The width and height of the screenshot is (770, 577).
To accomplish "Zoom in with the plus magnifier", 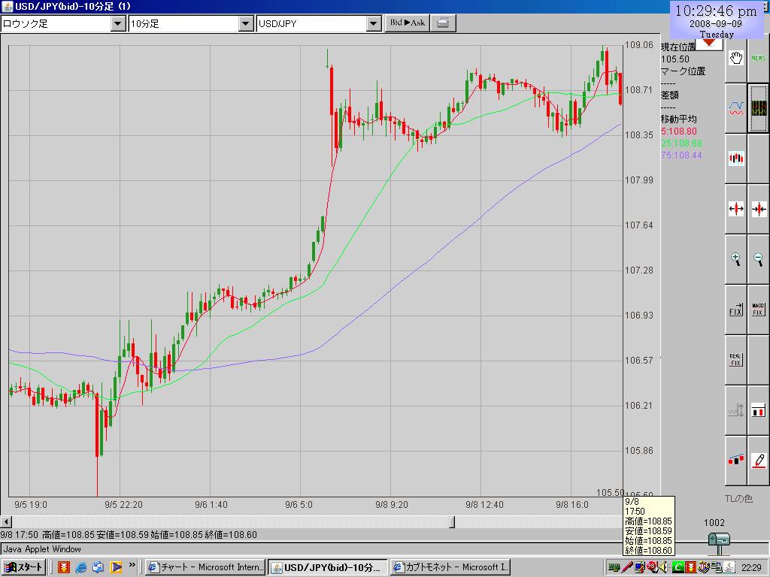I will (736, 259).
